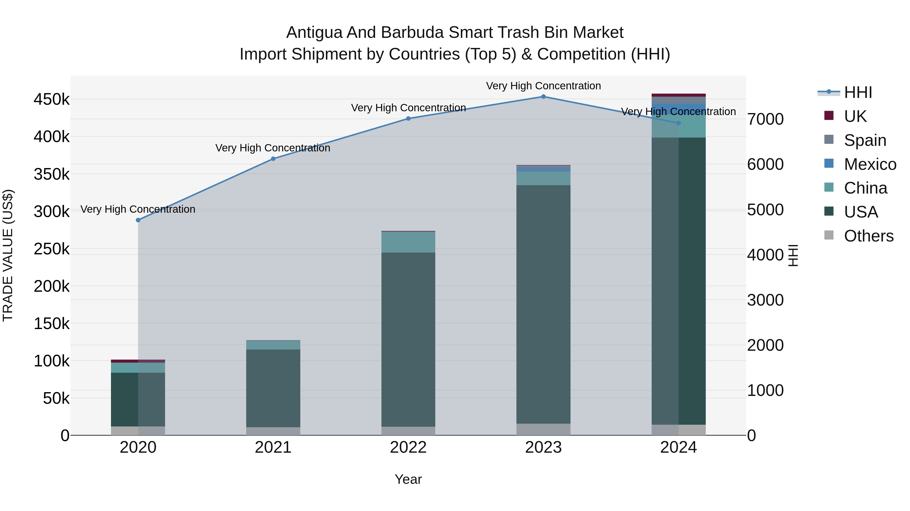910x511 pixels.
Task: Click the China segment of the 2022 bar
Action: point(408,242)
